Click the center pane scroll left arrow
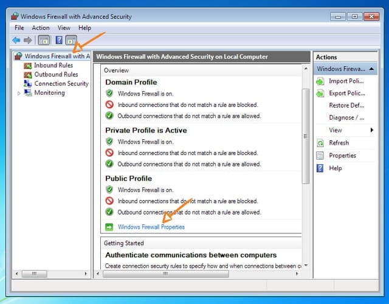The width and height of the screenshot is (389, 304). tap(97, 274)
